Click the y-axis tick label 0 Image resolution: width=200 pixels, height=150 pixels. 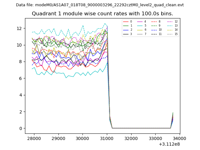20,128
